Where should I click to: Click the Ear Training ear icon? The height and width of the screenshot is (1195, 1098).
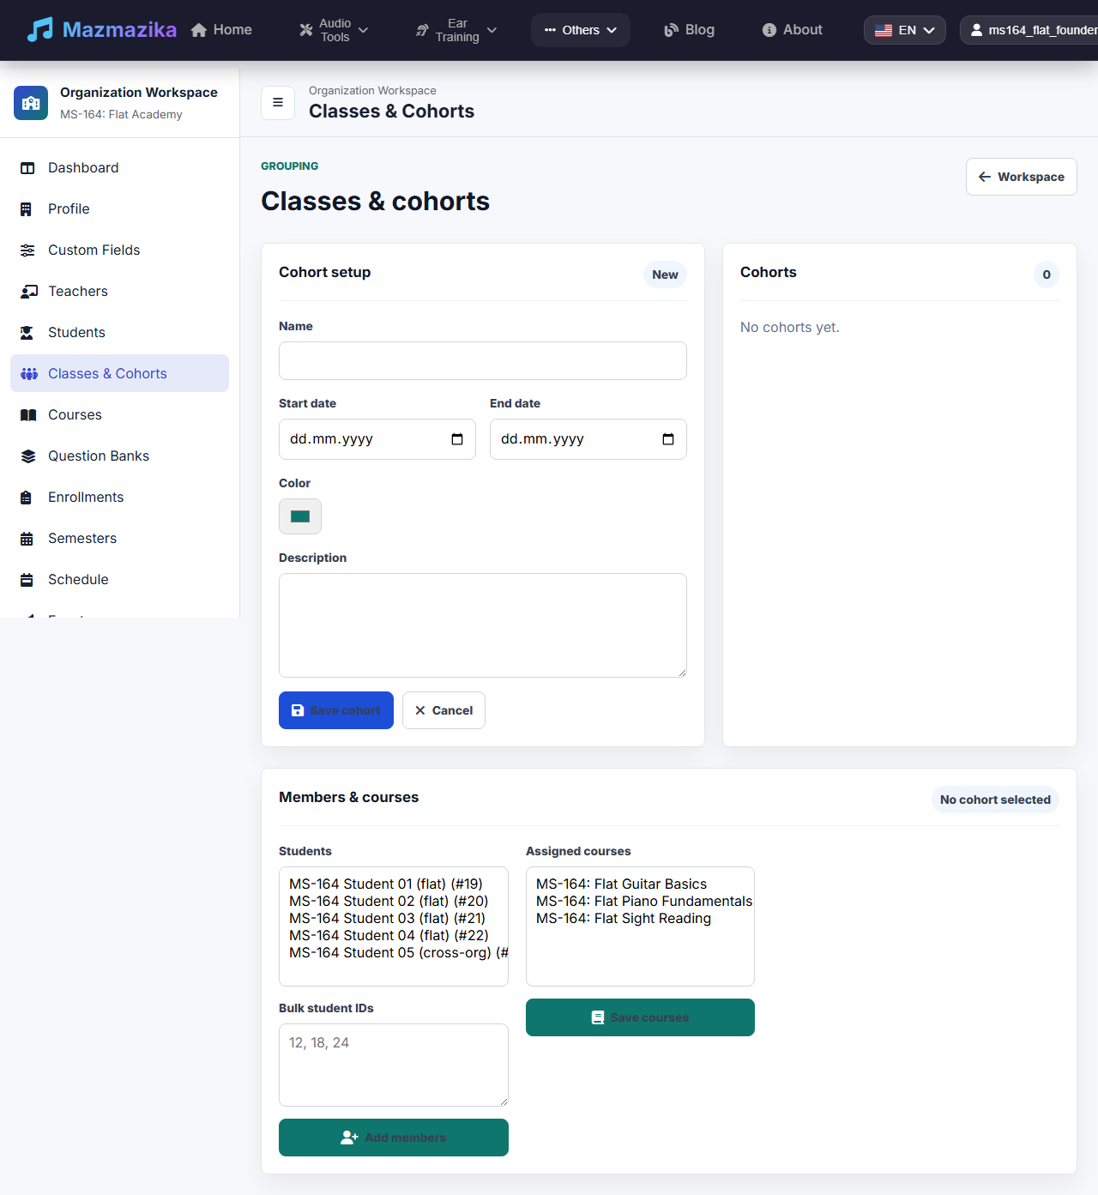click(422, 30)
